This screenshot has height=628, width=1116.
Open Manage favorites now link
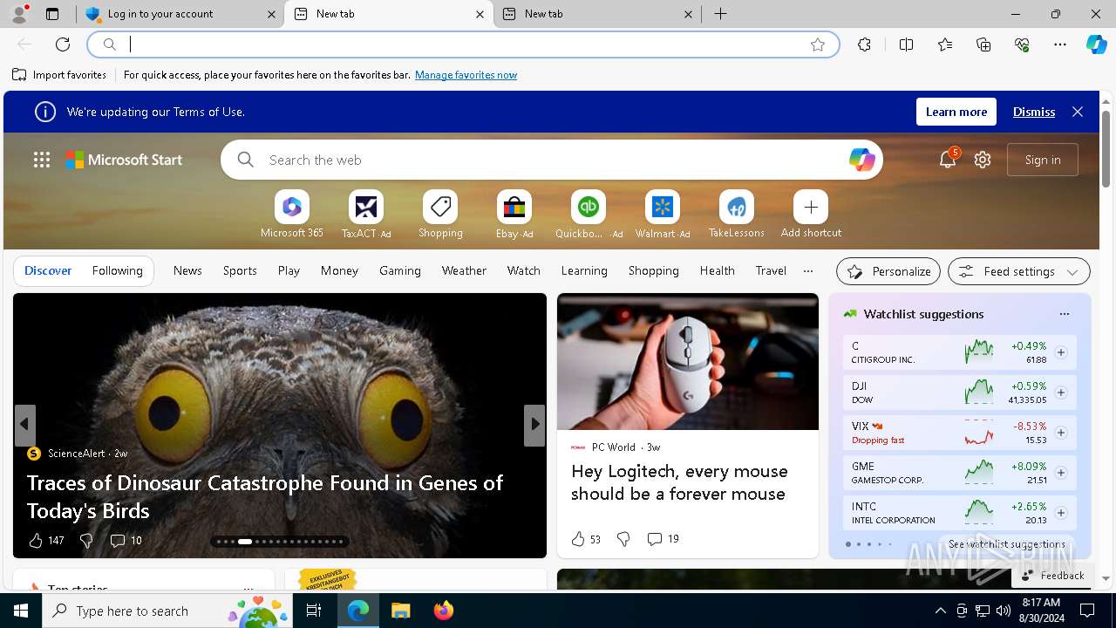point(466,75)
